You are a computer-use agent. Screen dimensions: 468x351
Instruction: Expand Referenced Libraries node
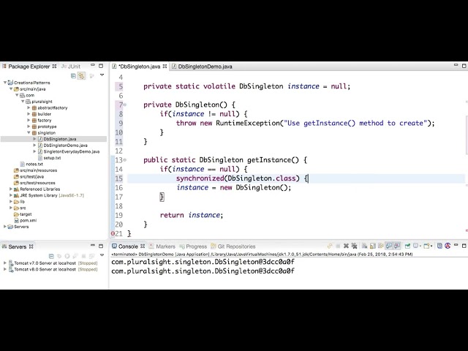(x=11, y=189)
